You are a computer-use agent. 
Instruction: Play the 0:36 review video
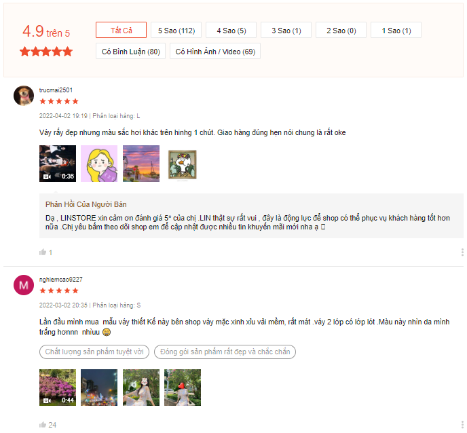(58, 164)
